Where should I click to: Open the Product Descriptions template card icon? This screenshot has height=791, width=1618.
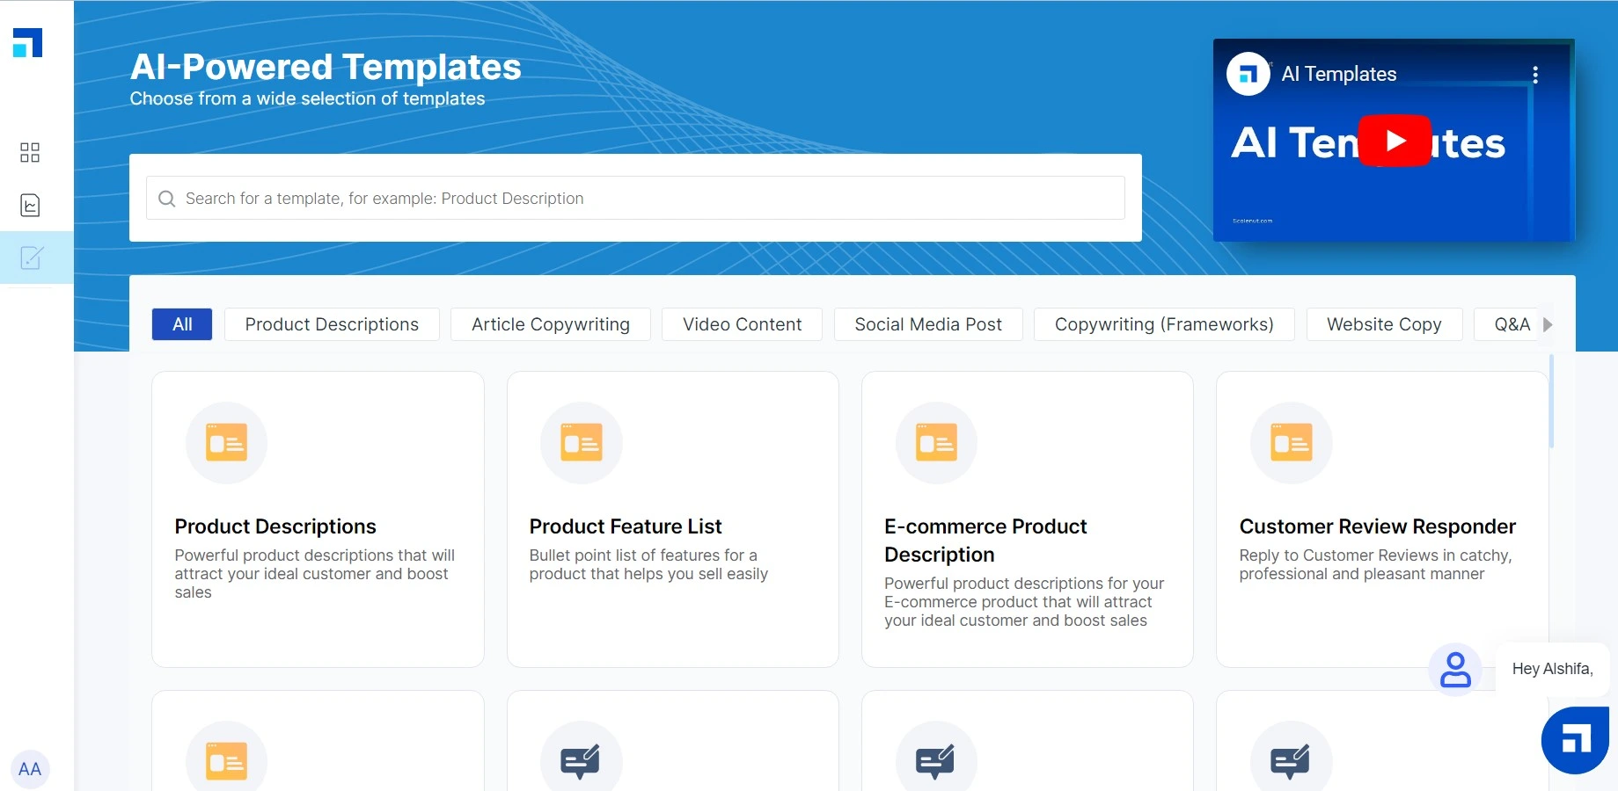pos(225,442)
